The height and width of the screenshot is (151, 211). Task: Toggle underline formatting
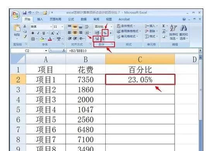tap(44, 33)
